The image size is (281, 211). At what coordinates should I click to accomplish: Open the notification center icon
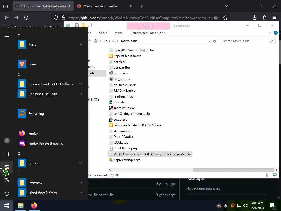[x=272, y=206]
